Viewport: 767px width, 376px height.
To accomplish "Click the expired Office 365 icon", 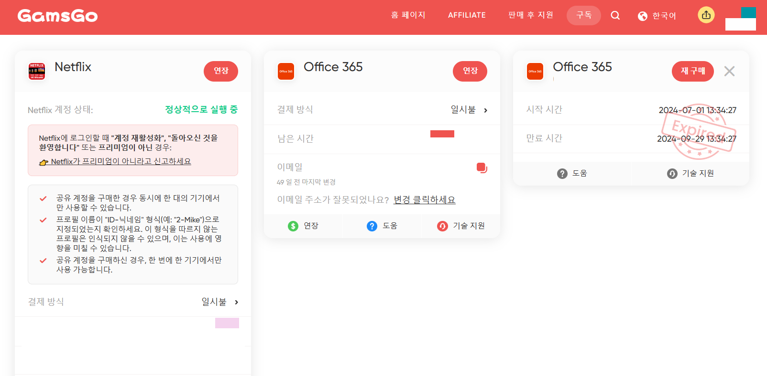I will pyautogui.click(x=535, y=71).
